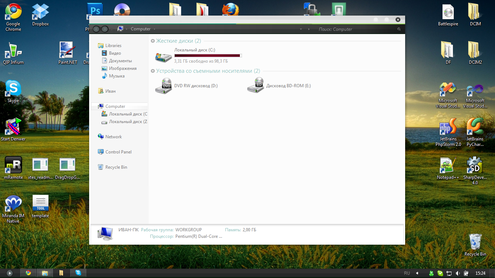Select the Paint.NET desktop shortcut
Image resolution: width=495 pixels, height=278 pixels.
pos(68,53)
